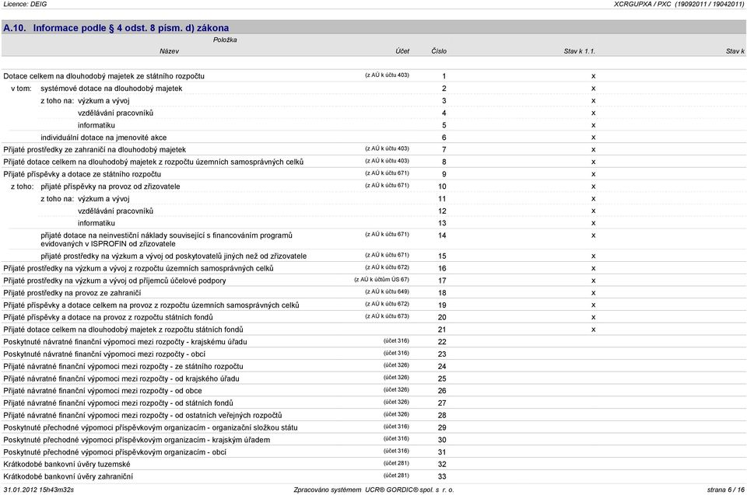Select 'Poskytnuté návratné finanční výpomoci... krajskému úřadu'

(x=125, y=342)
